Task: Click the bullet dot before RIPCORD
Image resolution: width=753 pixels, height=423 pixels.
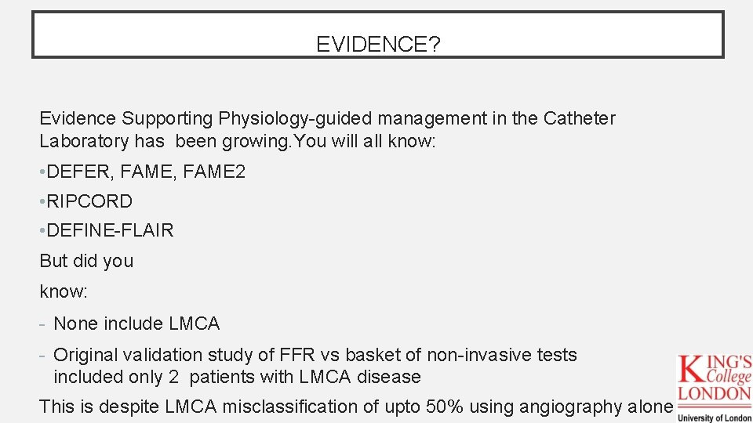Action: click(x=42, y=201)
